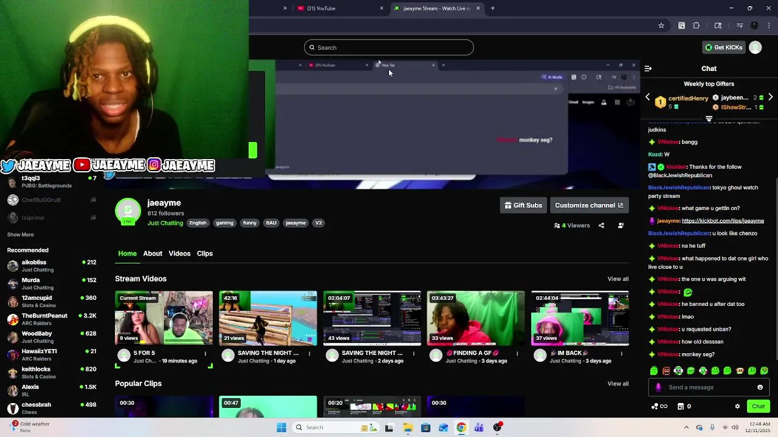Image resolution: width=778 pixels, height=437 pixels.
Task: Open a new browser tab
Action: pos(492,8)
